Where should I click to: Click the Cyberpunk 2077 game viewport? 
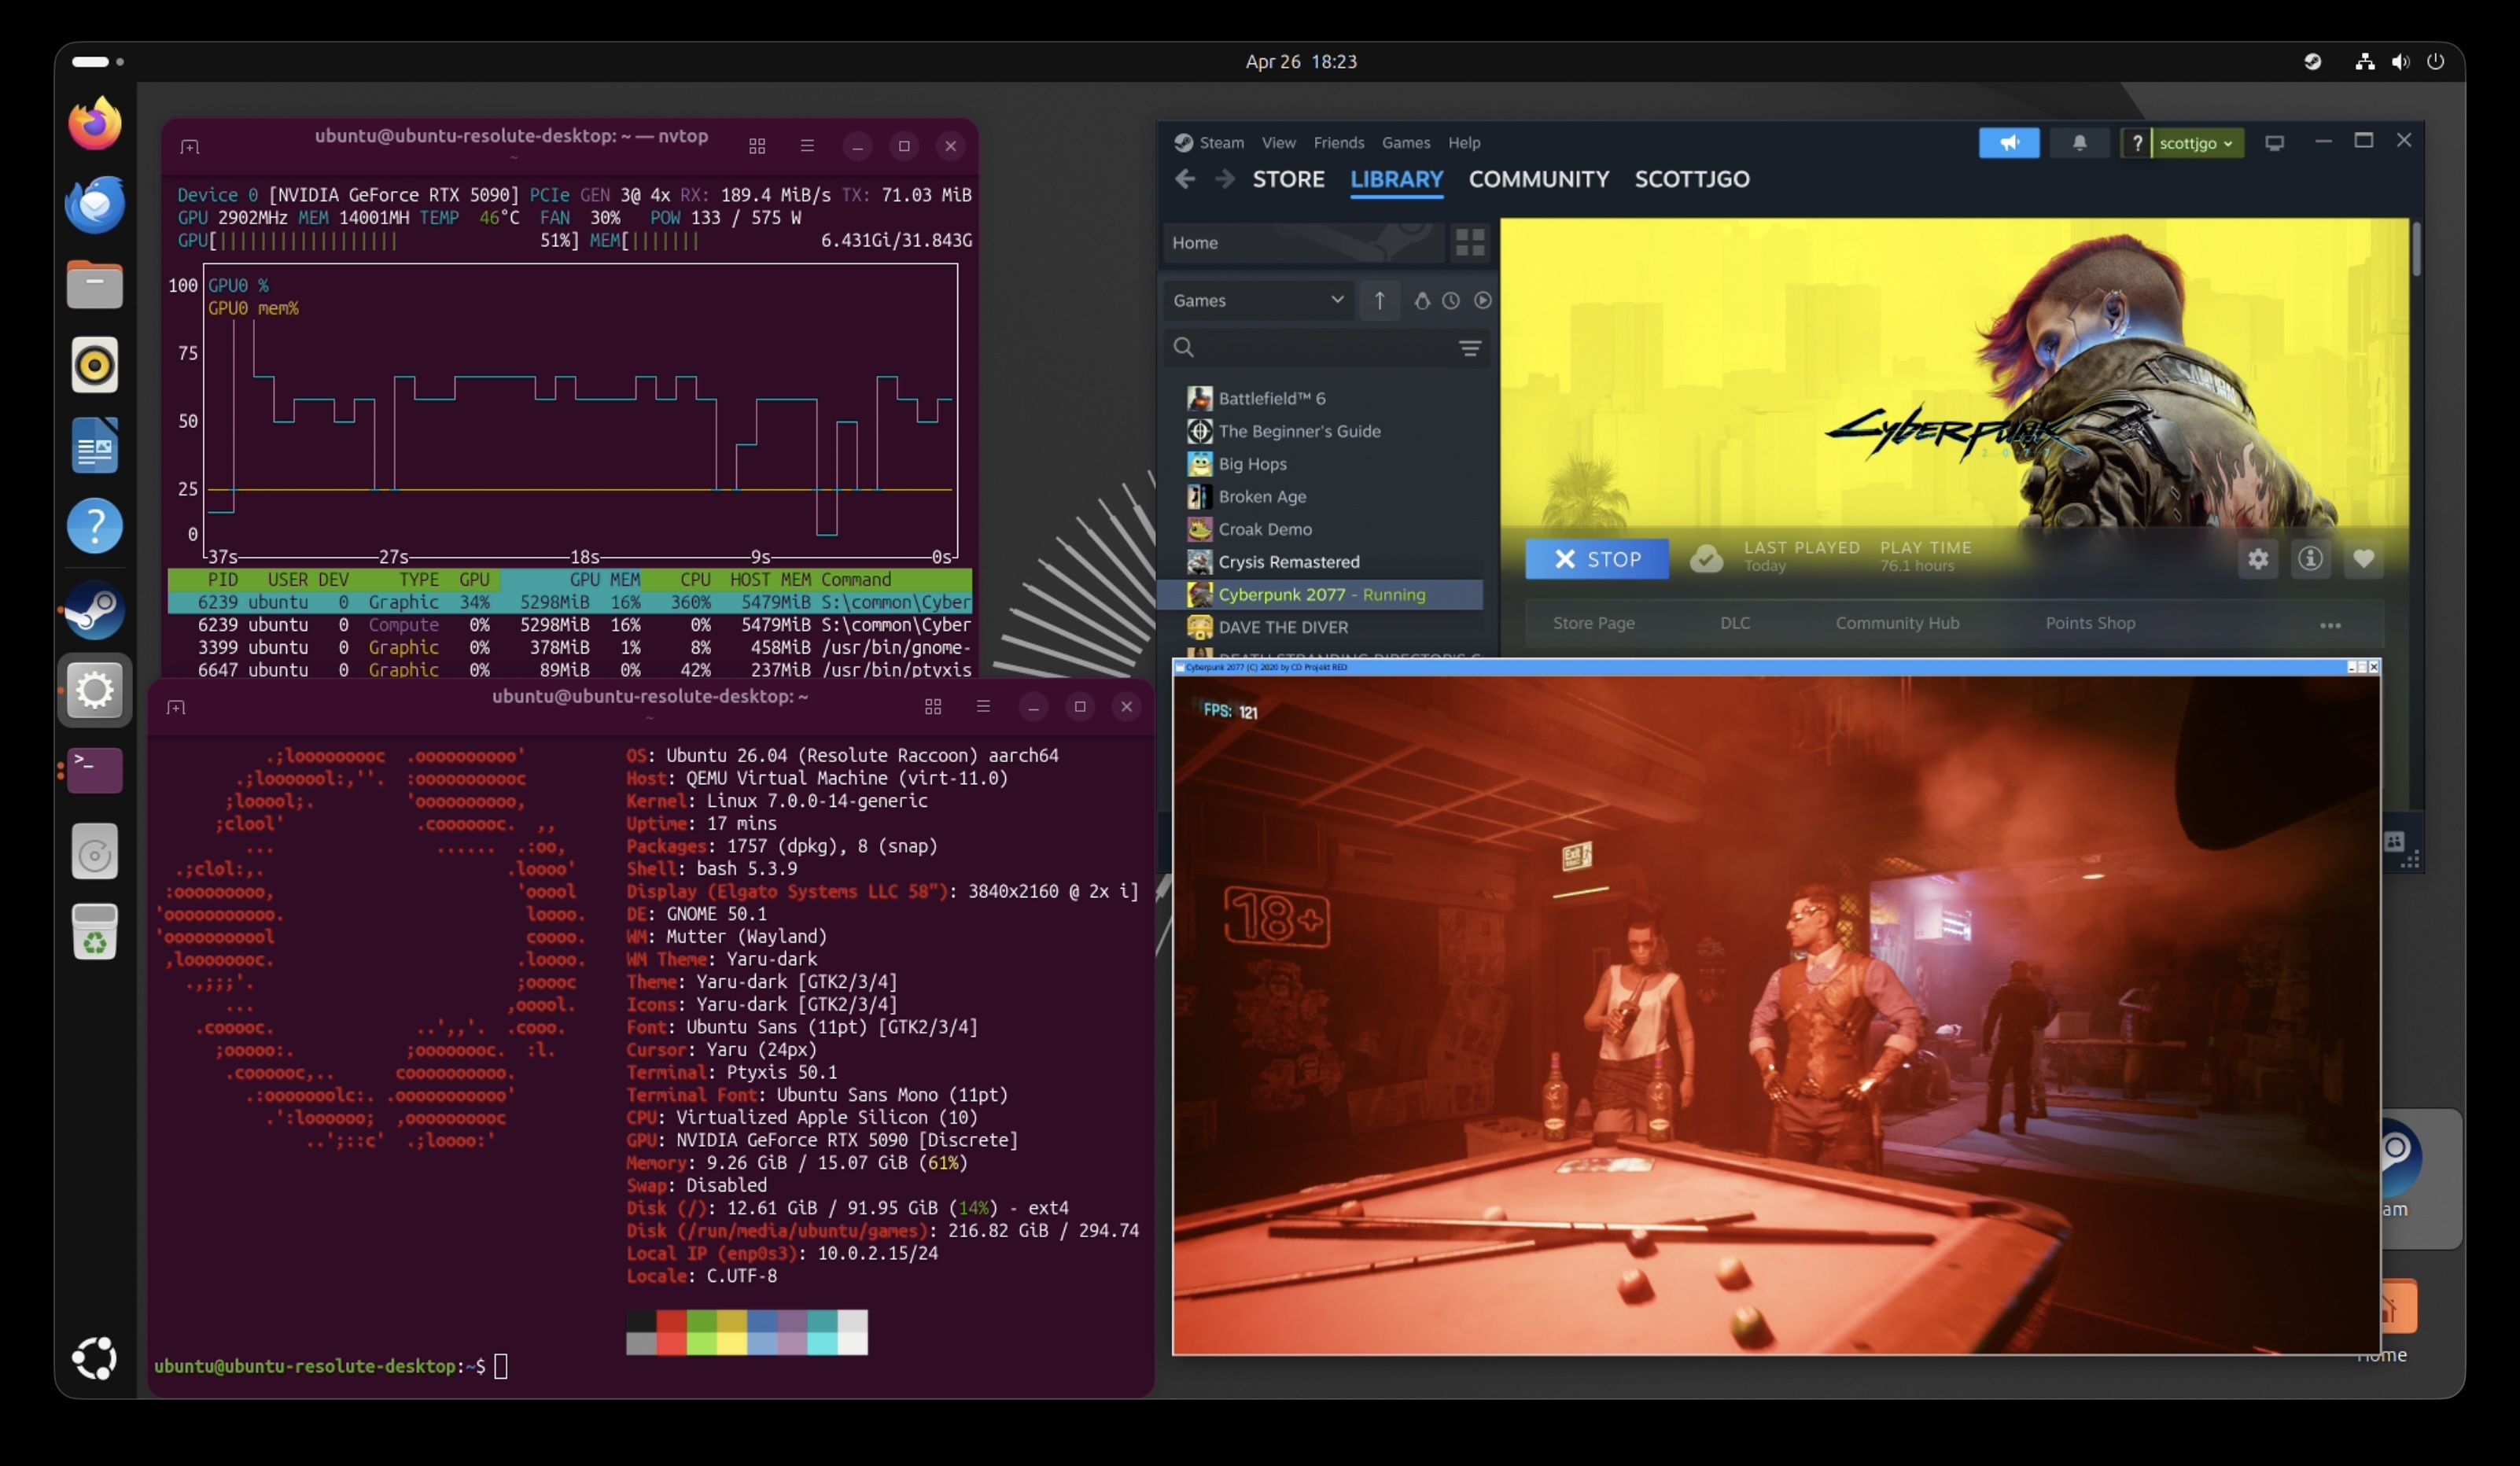[x=1776, y=1015]
